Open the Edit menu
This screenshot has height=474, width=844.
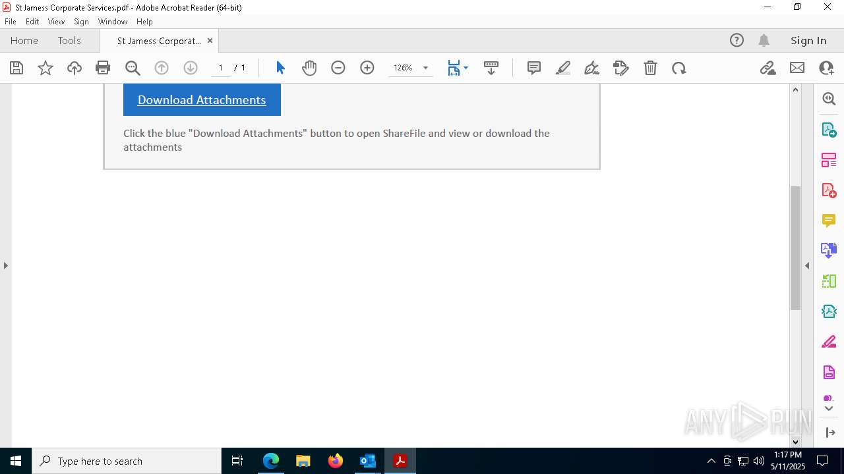click(32, 22)
